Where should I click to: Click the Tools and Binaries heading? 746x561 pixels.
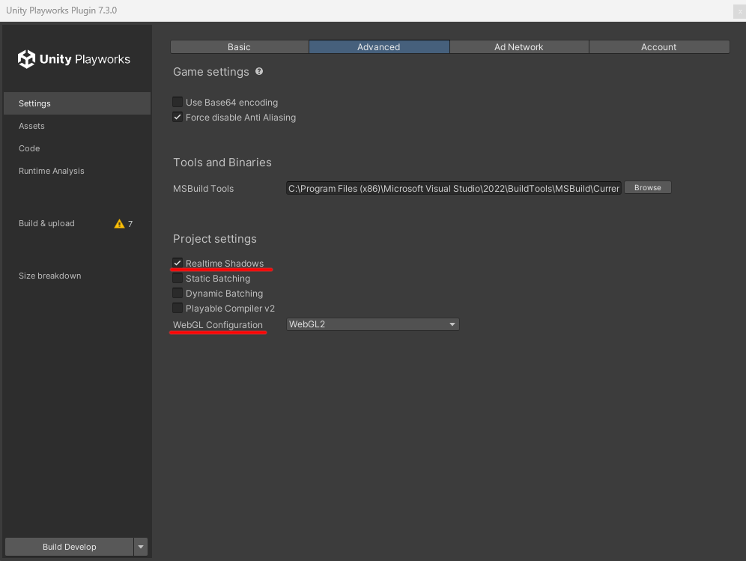pos(222,163)
